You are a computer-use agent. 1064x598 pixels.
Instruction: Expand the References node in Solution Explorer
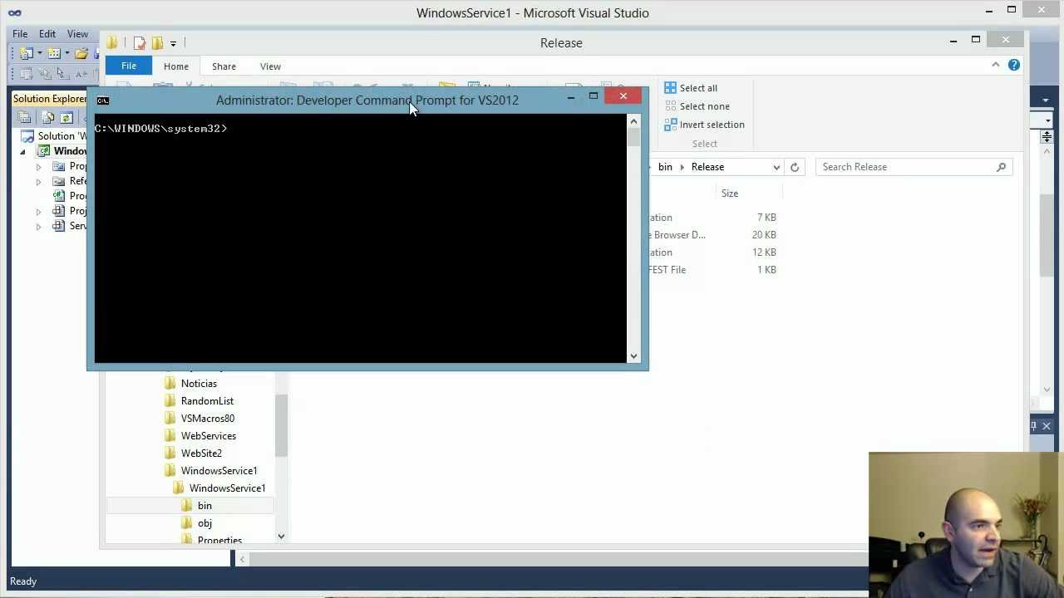click(x=38, y=181)
